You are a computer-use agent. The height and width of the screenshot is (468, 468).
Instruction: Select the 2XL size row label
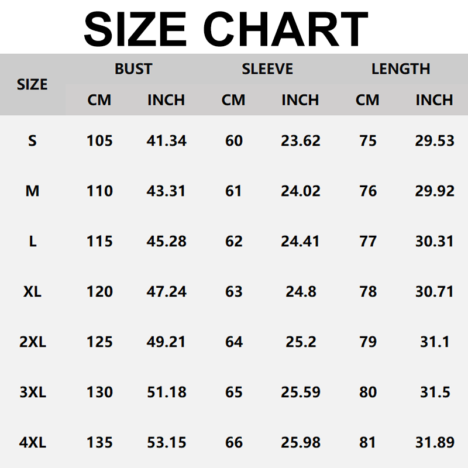pos(32,342)
